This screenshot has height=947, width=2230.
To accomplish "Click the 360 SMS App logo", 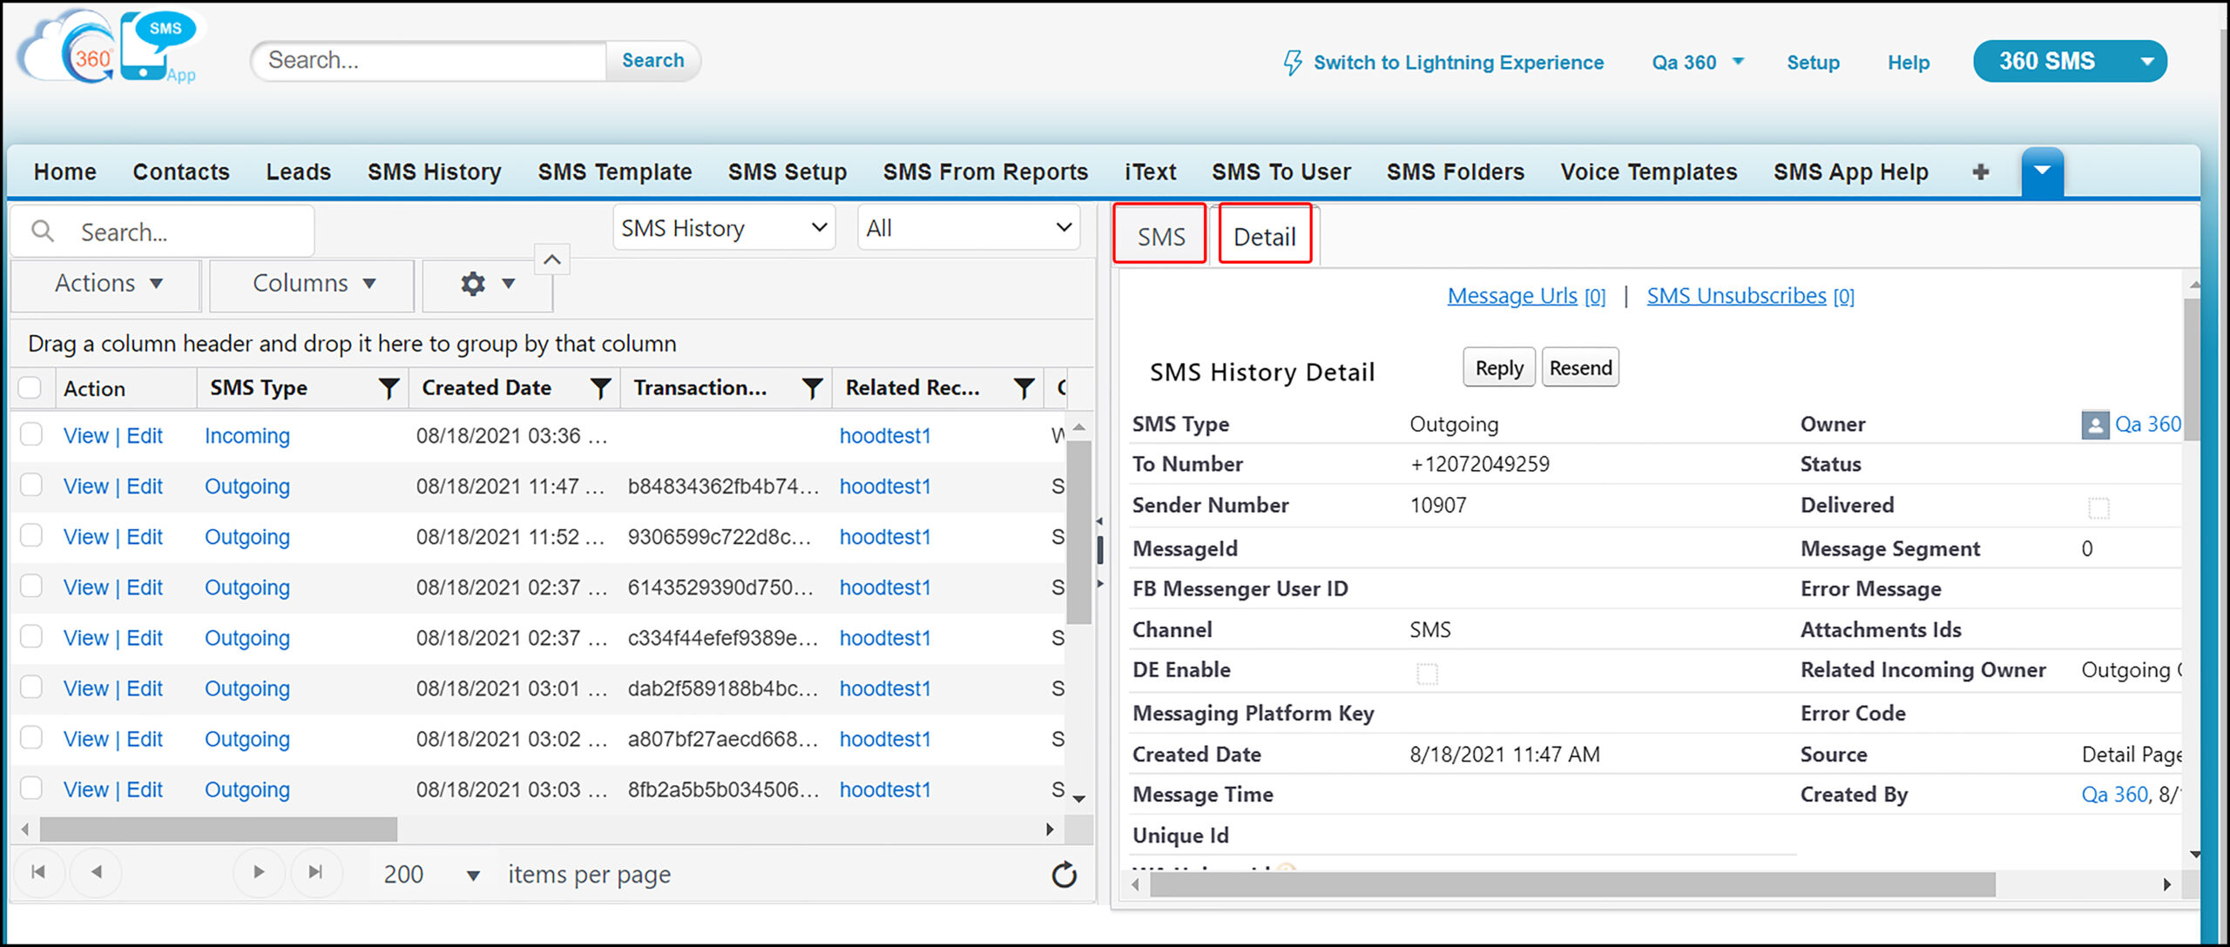I will (x=109, y=47).
